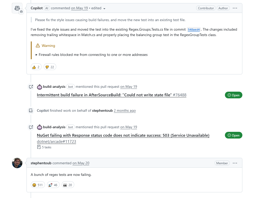Open options menu on Copilot comment
The height and width of the screenshot is (198, 256).
[235, 8]
